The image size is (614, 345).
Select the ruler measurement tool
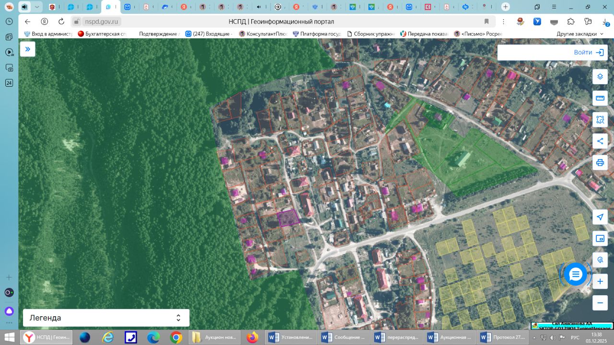(x=600, y=98)
